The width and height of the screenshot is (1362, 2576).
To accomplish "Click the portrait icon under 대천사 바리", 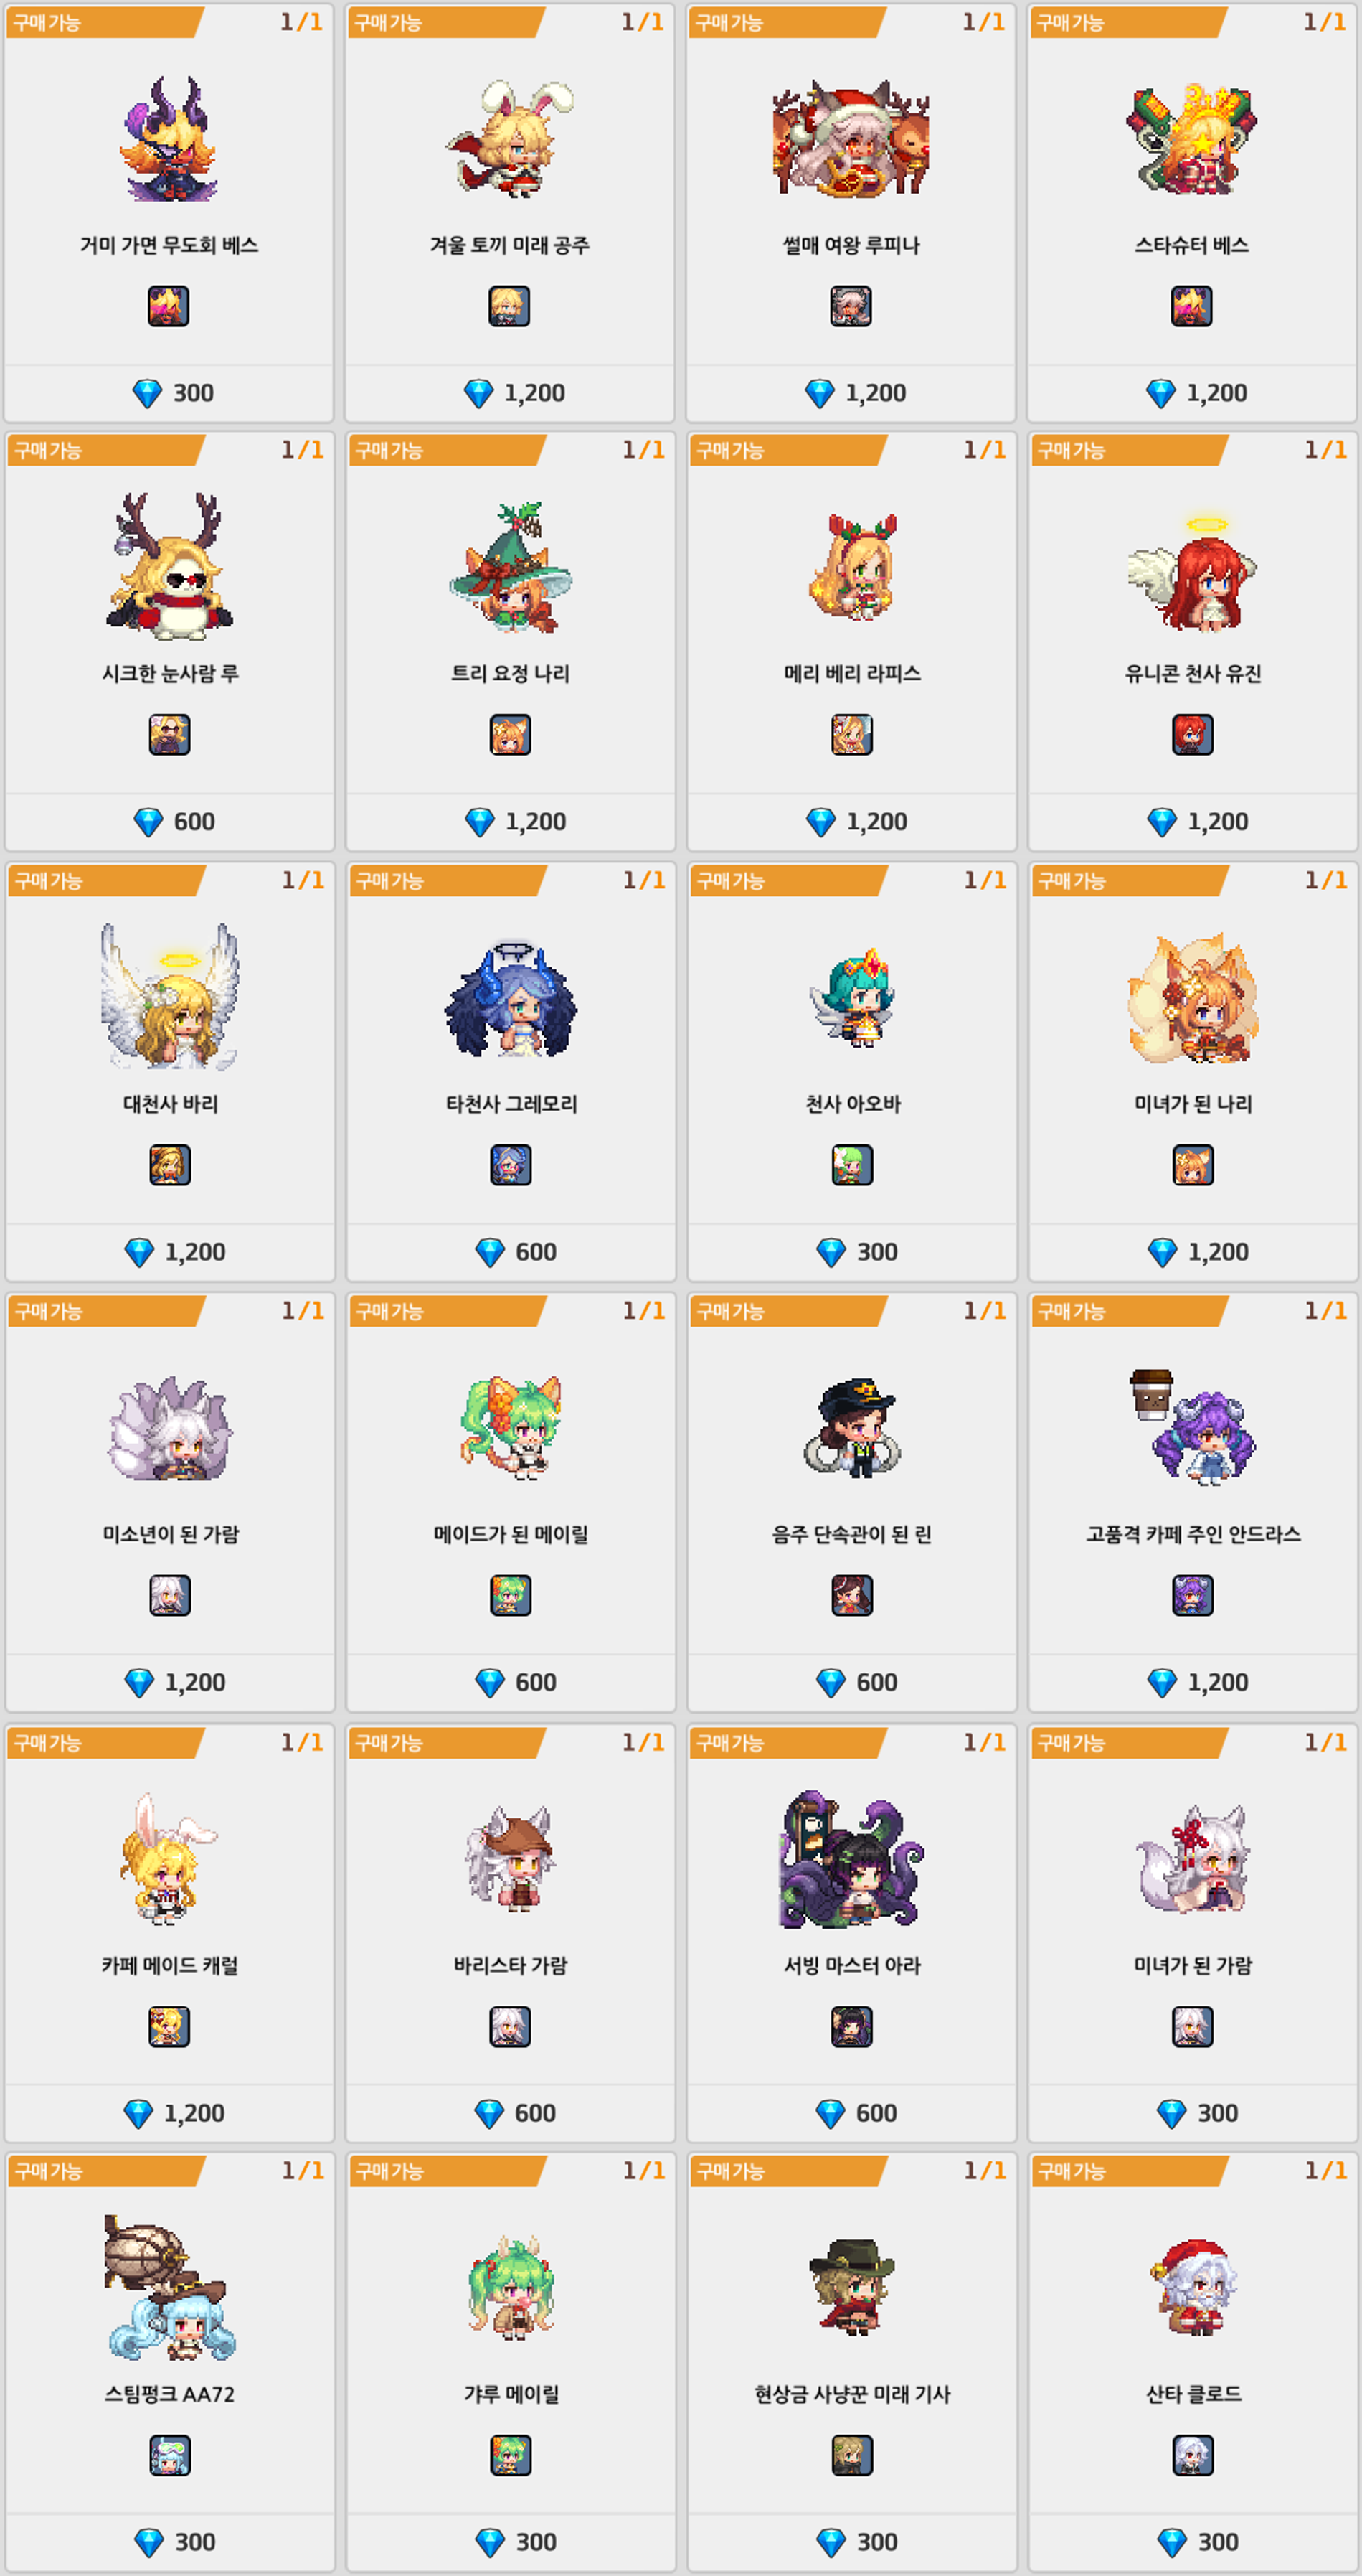I will click(x=170, y=1165).
